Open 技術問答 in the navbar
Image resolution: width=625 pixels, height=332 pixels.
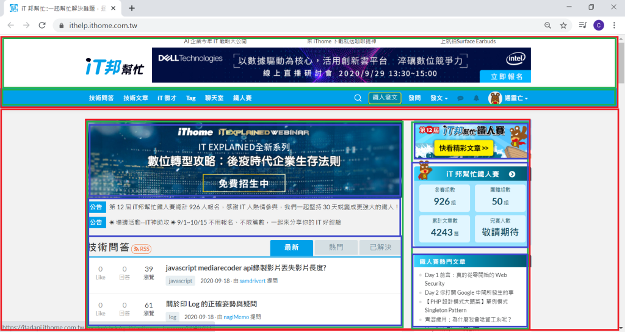tap(101, 98)
